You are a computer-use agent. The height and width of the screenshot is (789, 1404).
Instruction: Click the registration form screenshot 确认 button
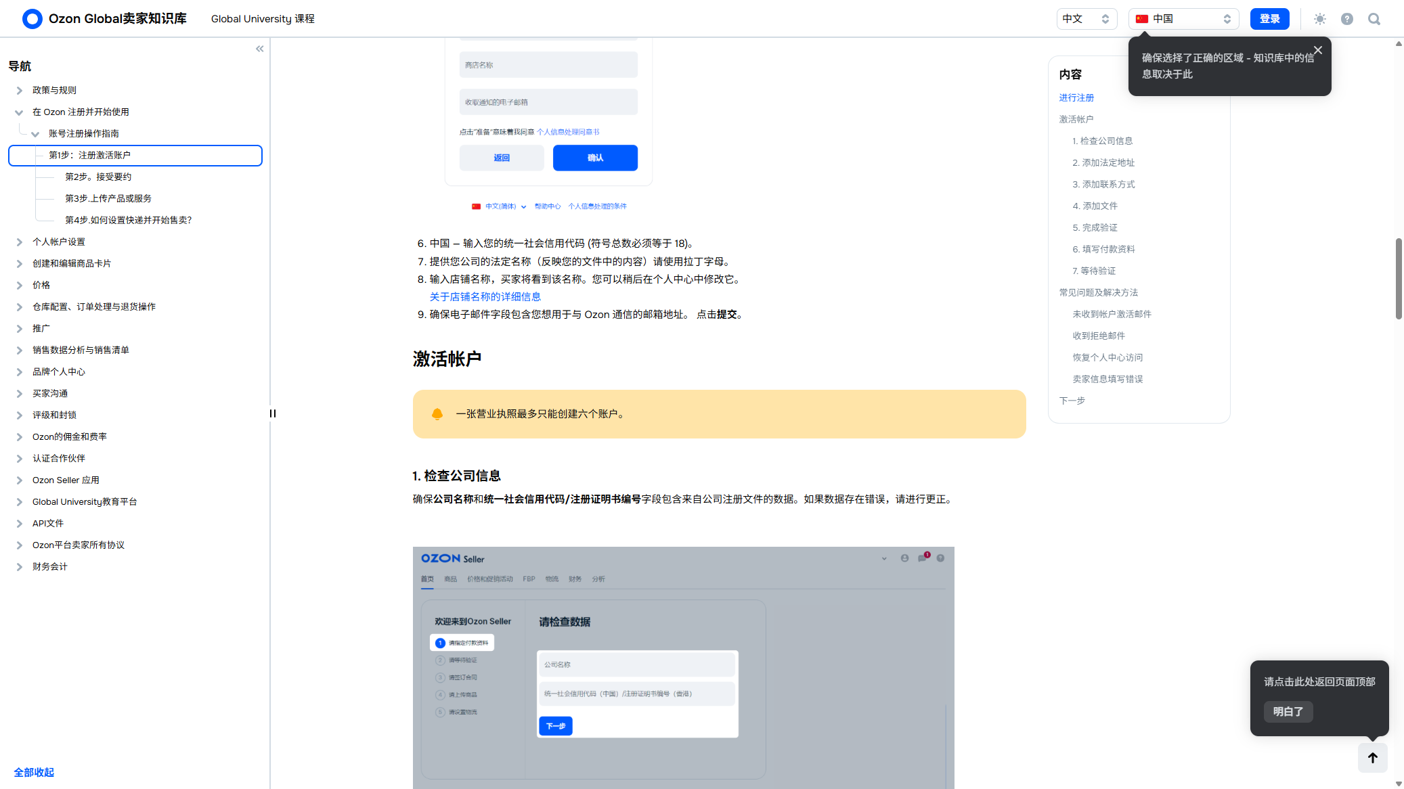[x=595, y=158]
